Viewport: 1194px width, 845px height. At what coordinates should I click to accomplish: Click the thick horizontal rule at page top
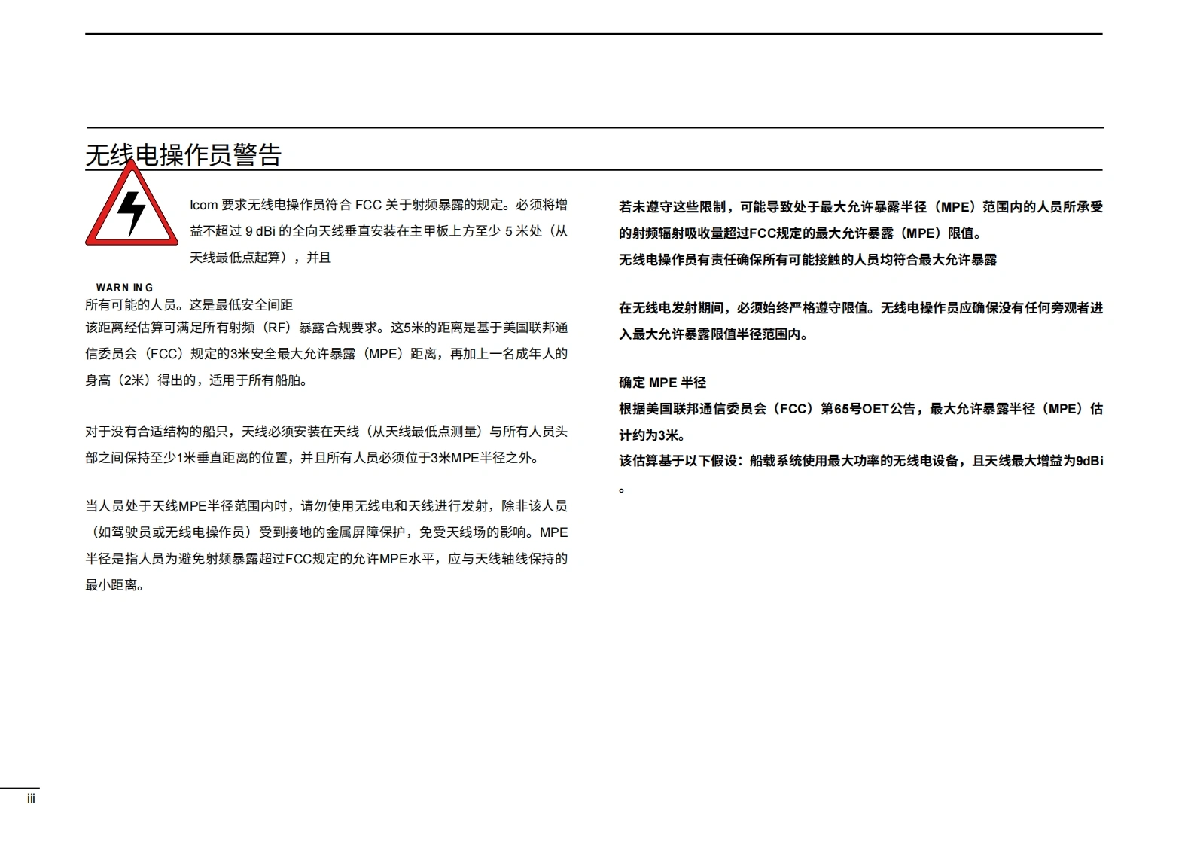(x=593, y=34)
